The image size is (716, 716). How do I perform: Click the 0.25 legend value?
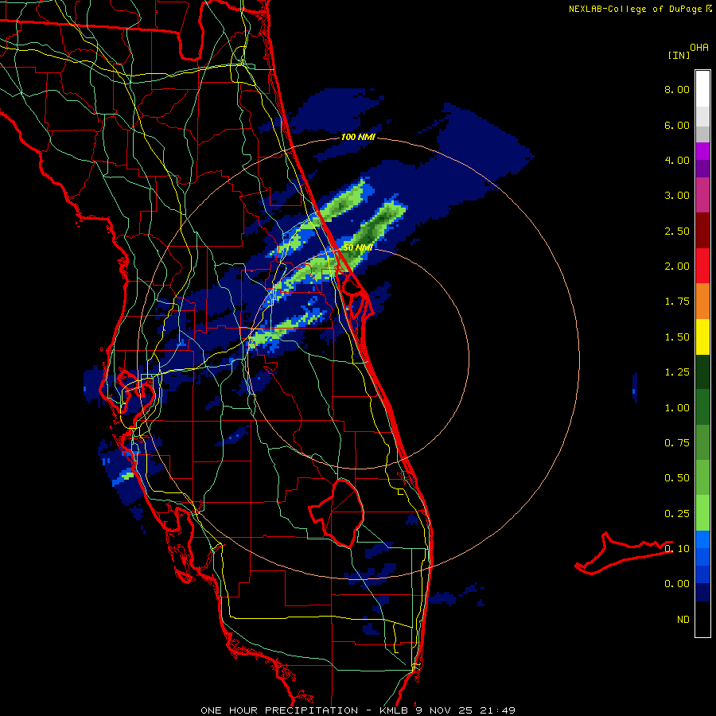coord(677,514)
